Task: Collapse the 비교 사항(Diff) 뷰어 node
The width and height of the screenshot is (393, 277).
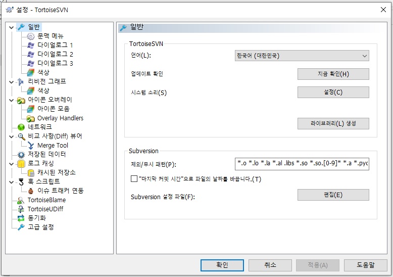Action: pyautogui.click(x=11, y=136)
